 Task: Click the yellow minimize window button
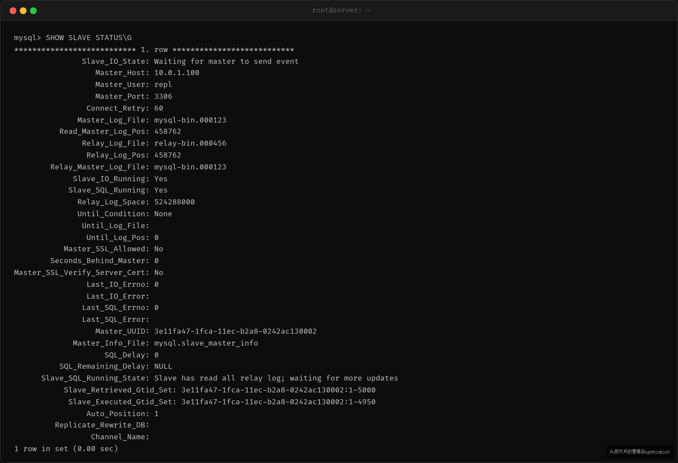click(x=23, y=11)
